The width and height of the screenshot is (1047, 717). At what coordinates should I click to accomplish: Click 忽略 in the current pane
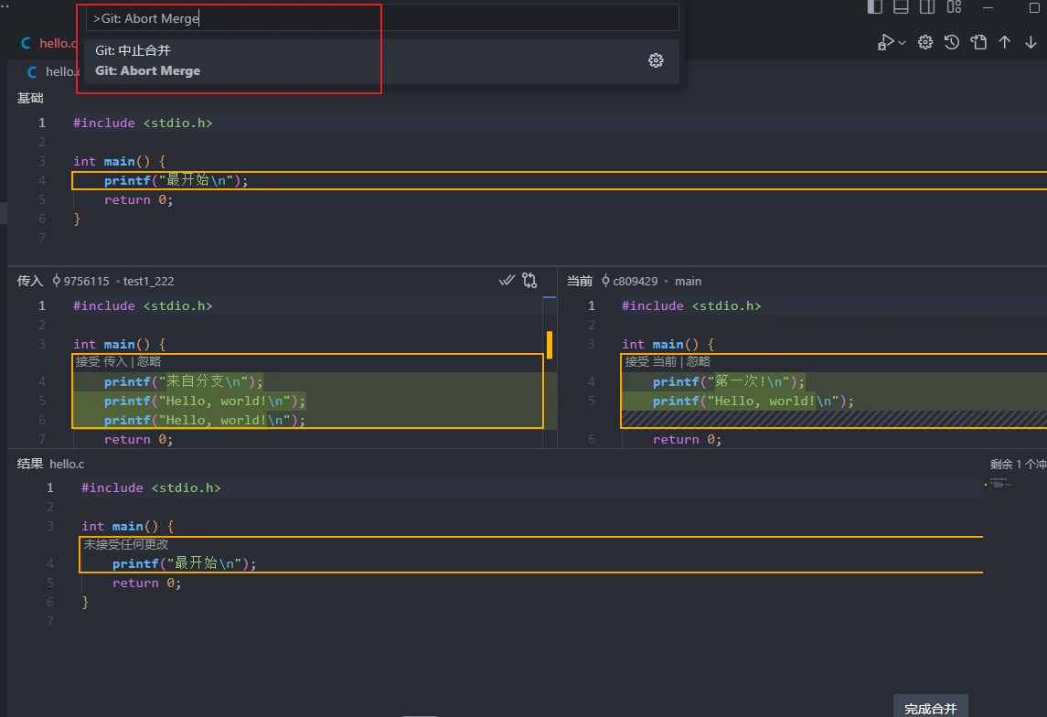[699, 362]
